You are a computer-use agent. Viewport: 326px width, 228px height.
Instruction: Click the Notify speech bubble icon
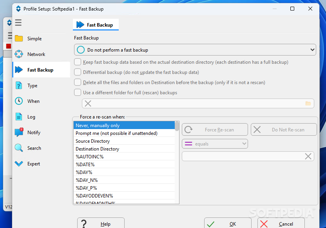point(19,132)
